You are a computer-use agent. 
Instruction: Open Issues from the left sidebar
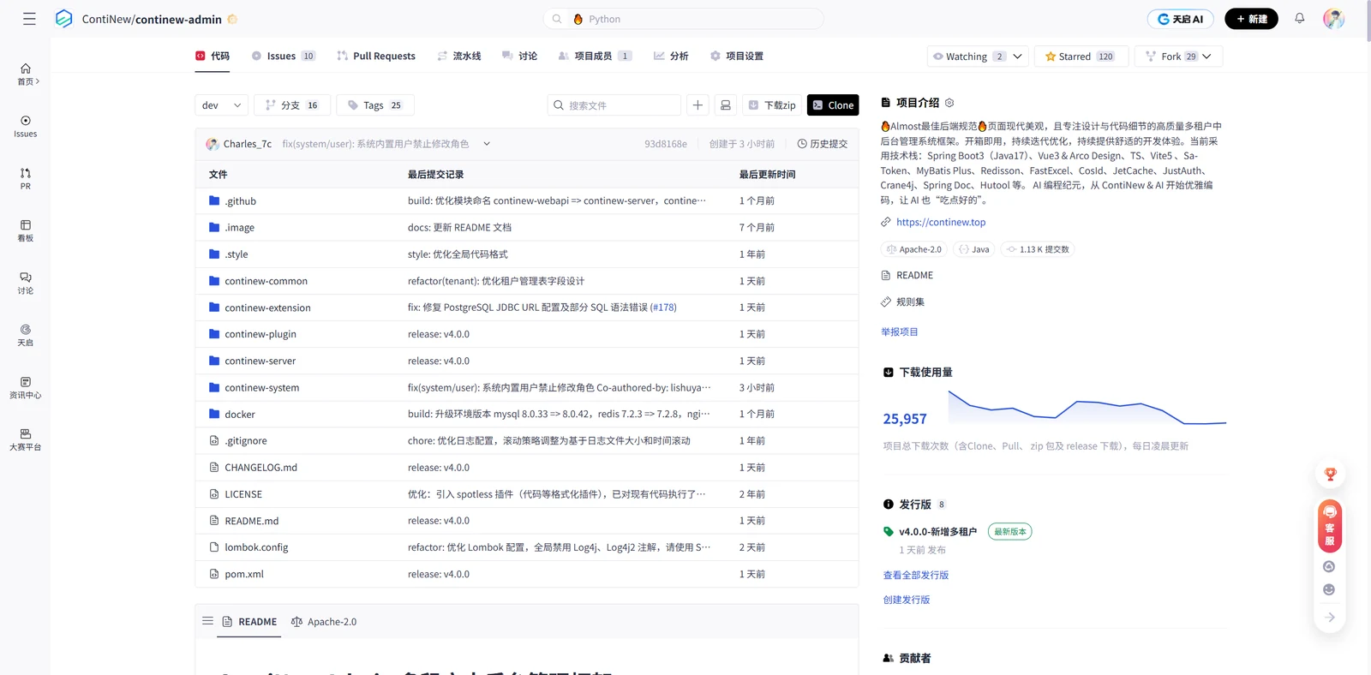[26, 127]
